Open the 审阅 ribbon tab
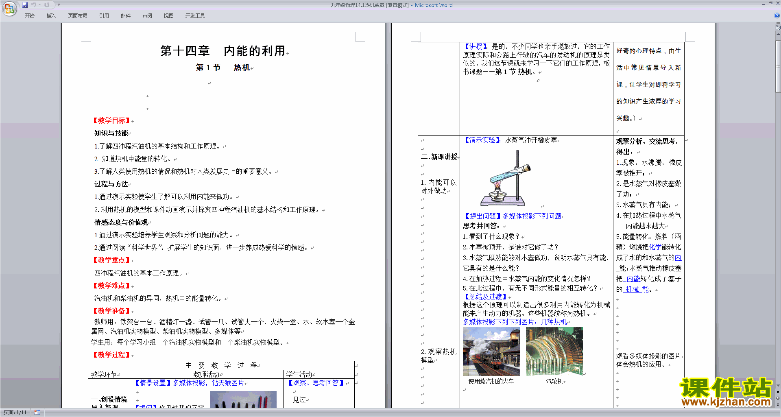The height and width of the screenshot is (417, 781). click(147, 16)
